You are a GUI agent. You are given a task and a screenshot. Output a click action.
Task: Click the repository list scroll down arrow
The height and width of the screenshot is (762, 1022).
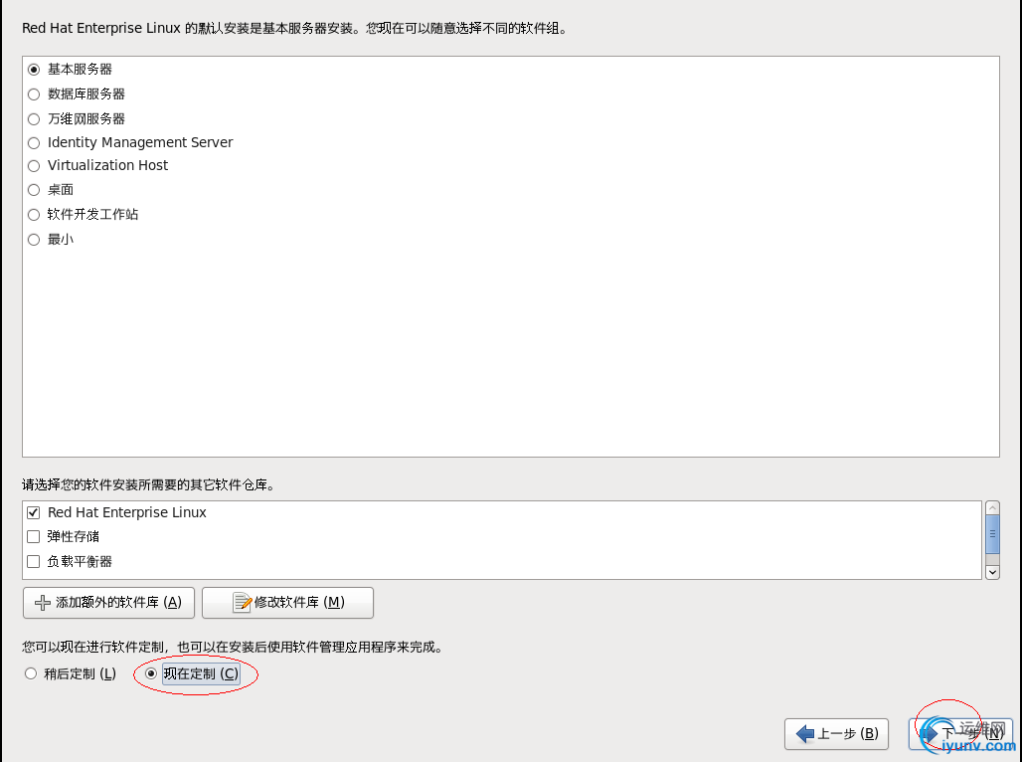[x=992, y=572]
